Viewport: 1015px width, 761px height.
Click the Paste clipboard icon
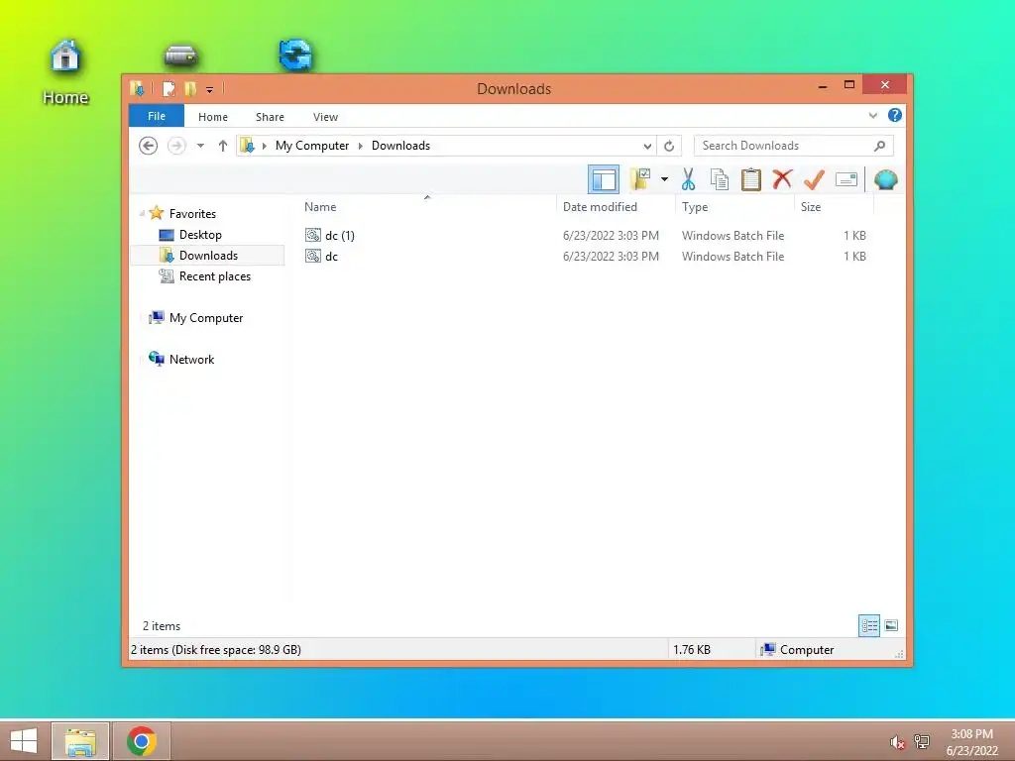[x=751, y=179]
